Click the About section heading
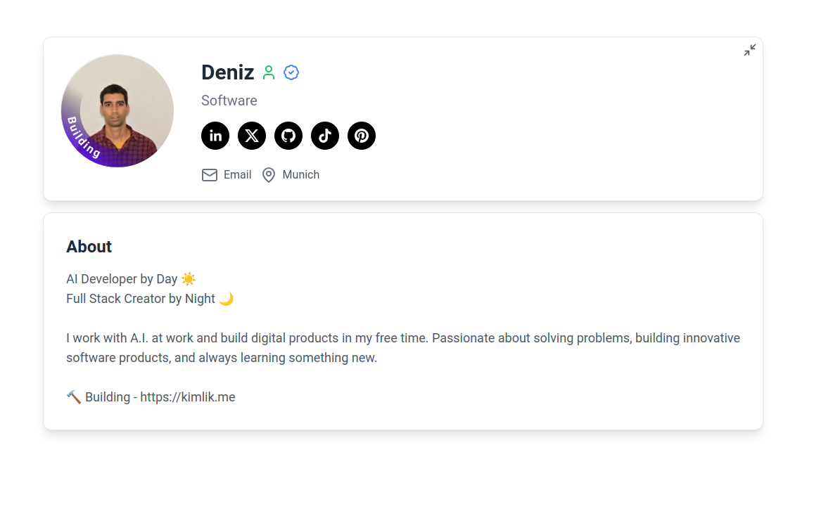 89,246
